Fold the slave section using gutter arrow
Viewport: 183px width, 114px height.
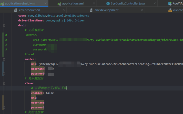point(4,84)
